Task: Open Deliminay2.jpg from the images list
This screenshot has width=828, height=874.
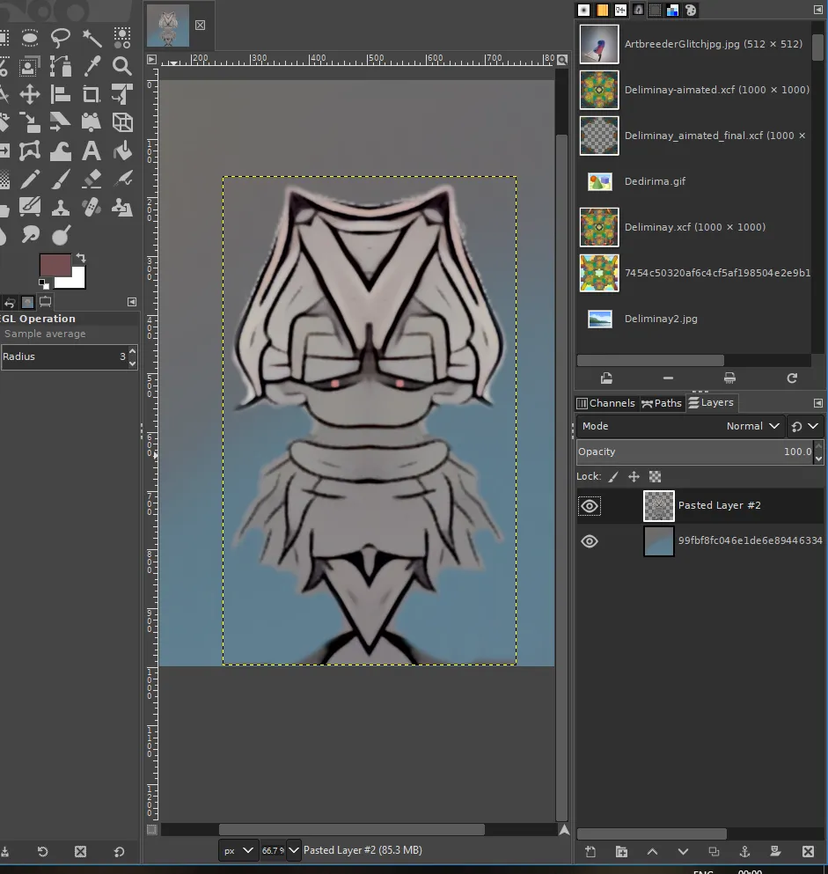Action: pos(661,319)
